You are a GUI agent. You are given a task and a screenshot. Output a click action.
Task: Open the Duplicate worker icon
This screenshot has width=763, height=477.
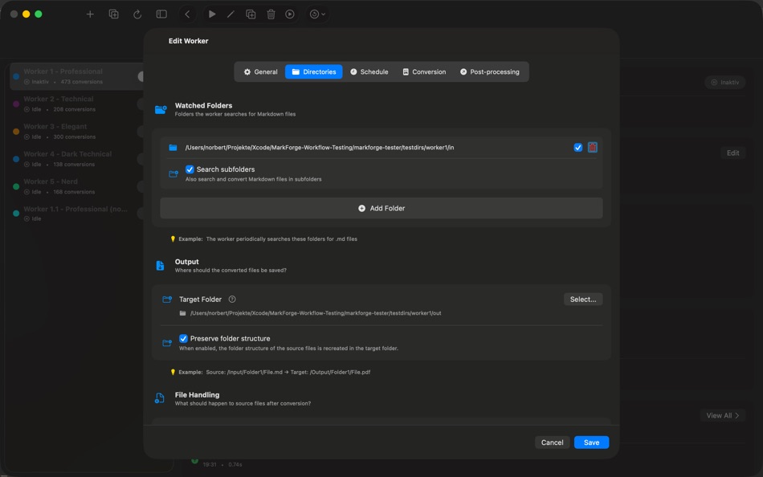[251, 14]
